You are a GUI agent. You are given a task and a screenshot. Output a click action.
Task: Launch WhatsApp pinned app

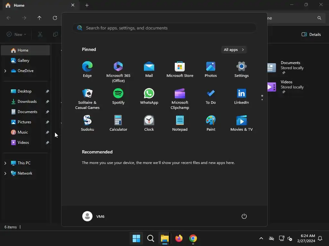tap(149, 96)
